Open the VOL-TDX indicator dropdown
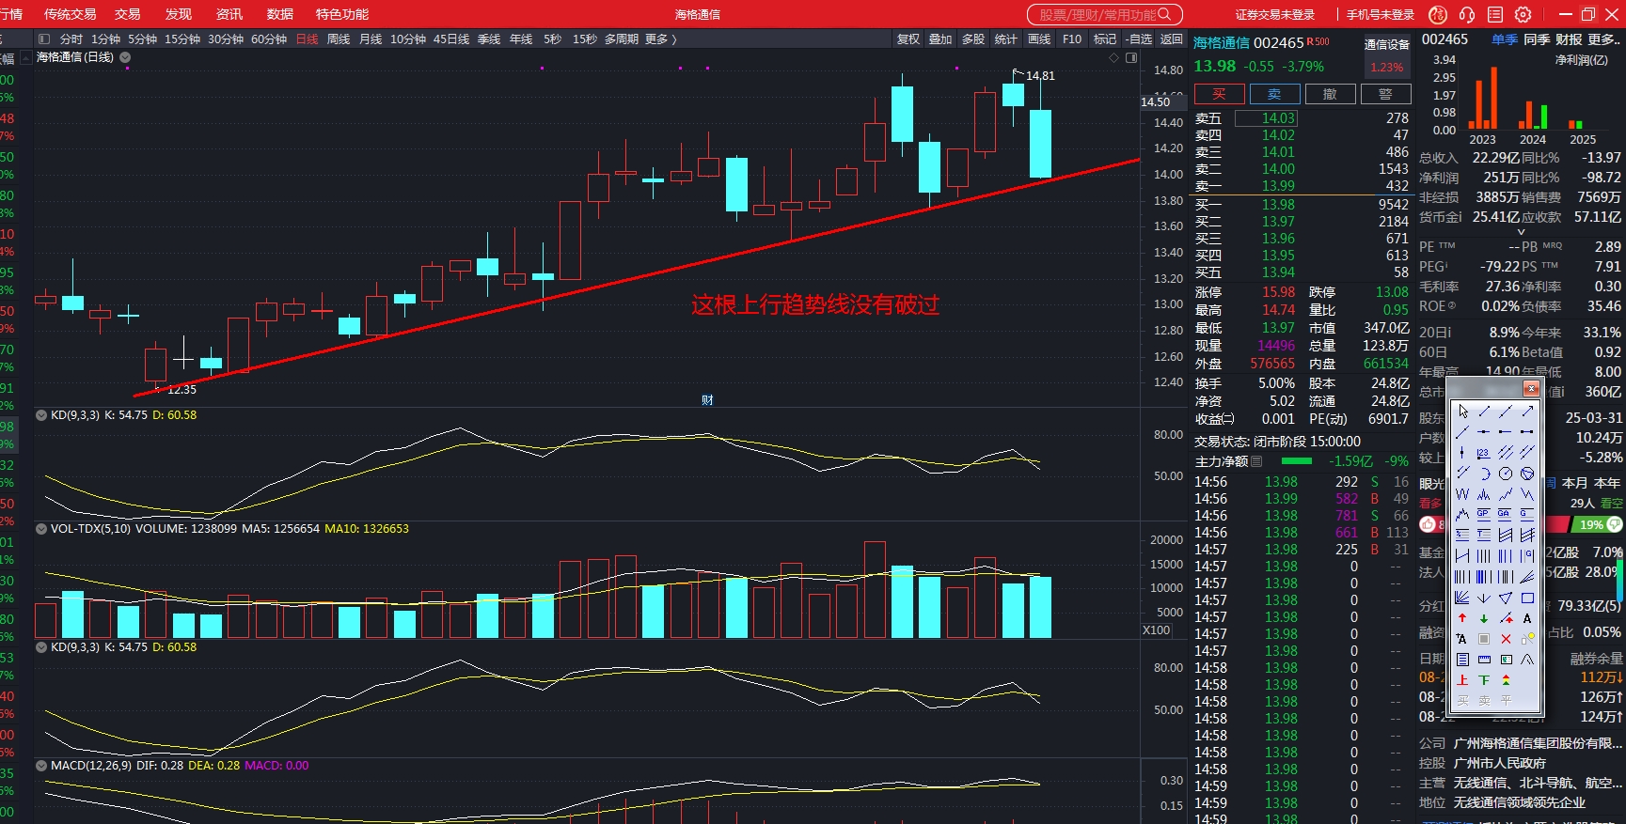 coord(41,528)
